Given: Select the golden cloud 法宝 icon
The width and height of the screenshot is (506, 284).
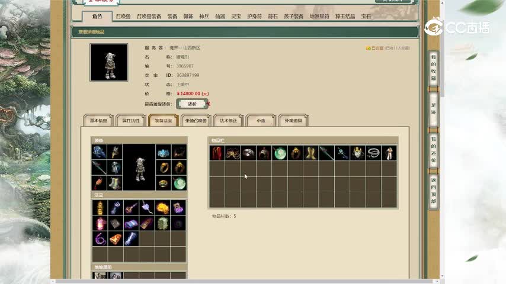Looking at the screenshot, I should (x=162, y=208).
